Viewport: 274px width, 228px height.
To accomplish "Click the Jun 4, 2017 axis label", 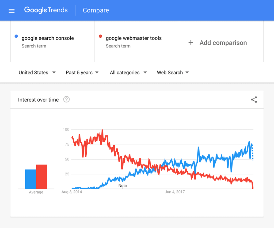I will (x=174, y=192).
